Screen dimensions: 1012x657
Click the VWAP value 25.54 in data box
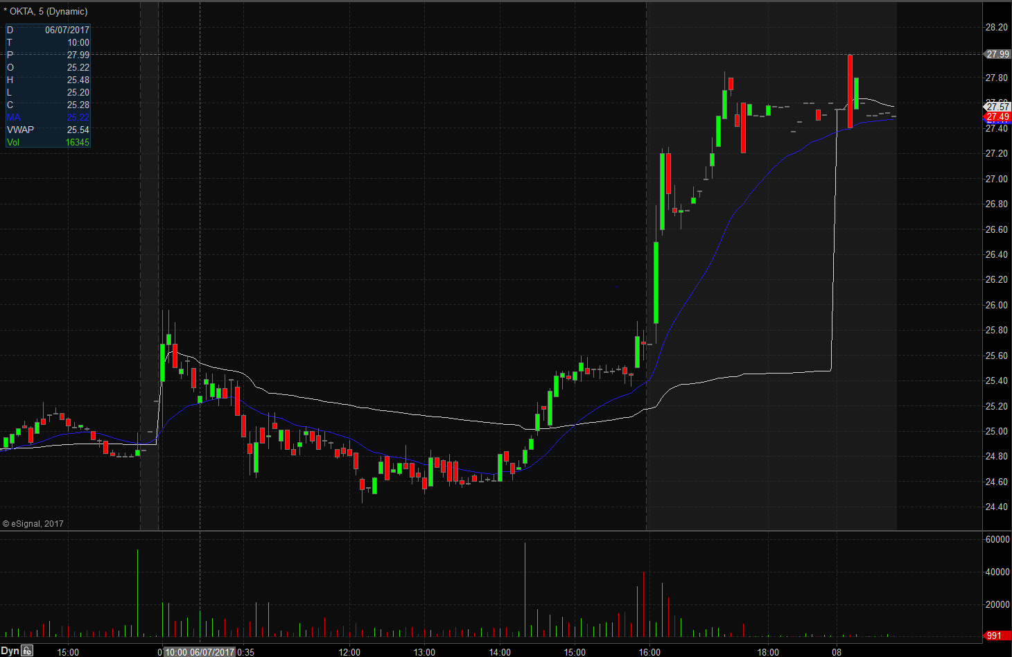click(x=78, y=130)
